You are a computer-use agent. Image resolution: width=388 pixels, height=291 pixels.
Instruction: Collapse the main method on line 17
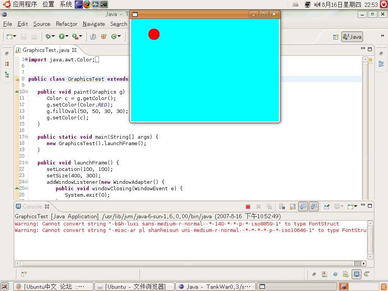27,136
